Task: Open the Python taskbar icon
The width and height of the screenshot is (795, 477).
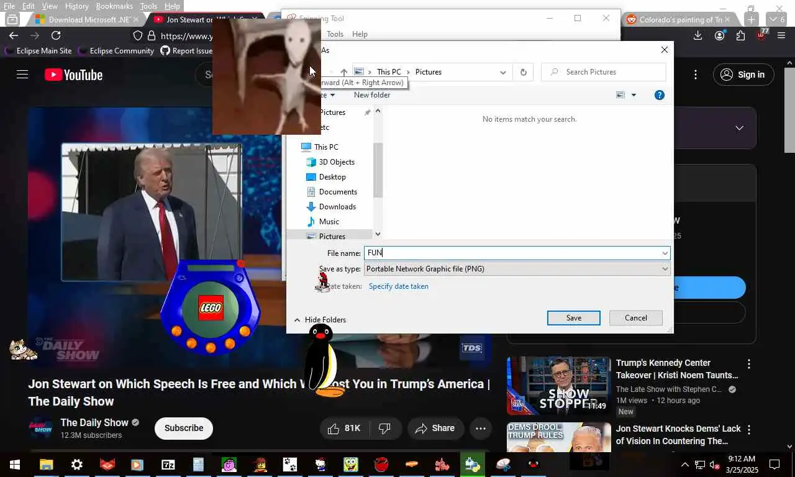Action: pyautogui.click(x=473, y=465)
